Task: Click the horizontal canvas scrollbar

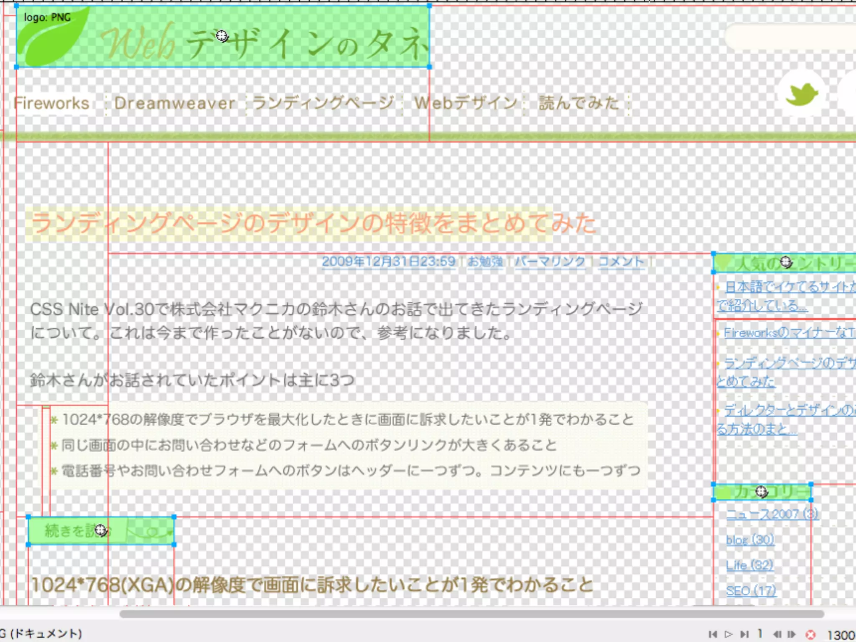Action: tap(471, 614)
